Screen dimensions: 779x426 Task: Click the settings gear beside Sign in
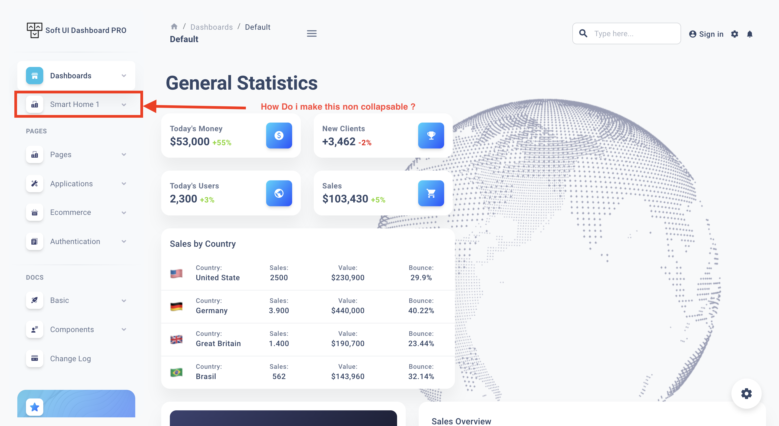tap(735, 34)
